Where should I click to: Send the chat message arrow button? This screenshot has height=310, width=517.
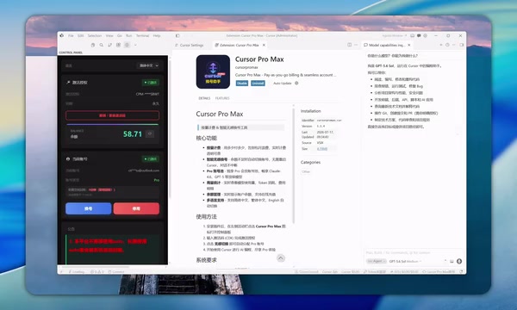click(x=459, y=261)
